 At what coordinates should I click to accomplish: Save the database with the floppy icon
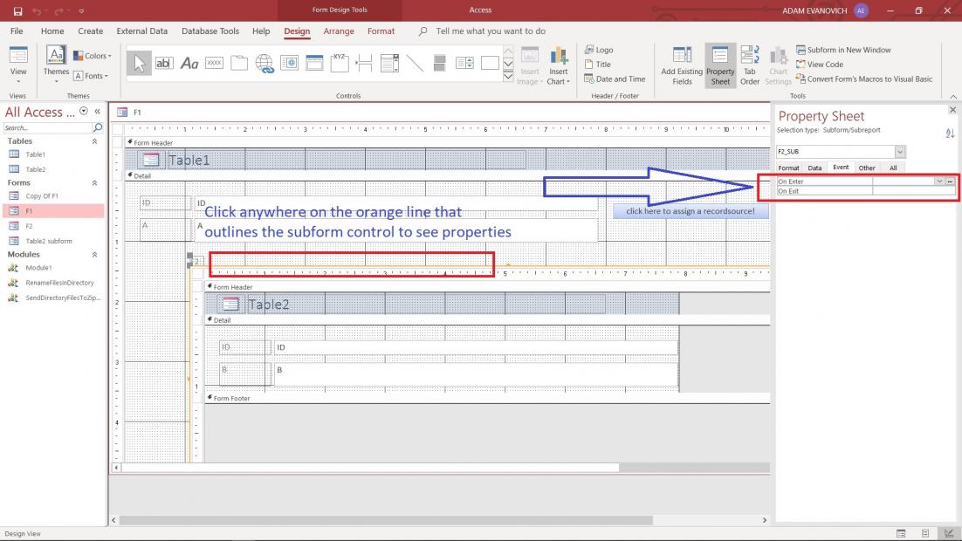tap(17, 11)
